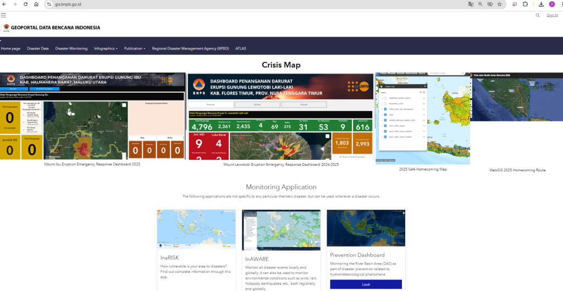
Task: Select ATLAS in the navigation bar
Action: 241,48
